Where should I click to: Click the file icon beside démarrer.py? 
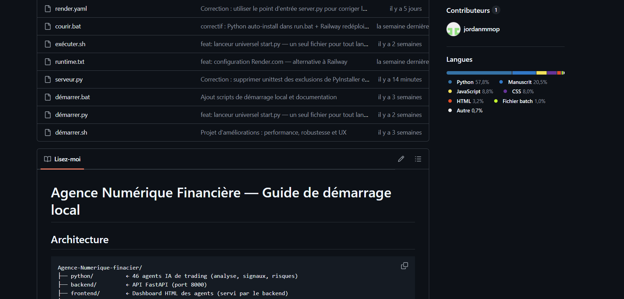(x=48, y=115)
